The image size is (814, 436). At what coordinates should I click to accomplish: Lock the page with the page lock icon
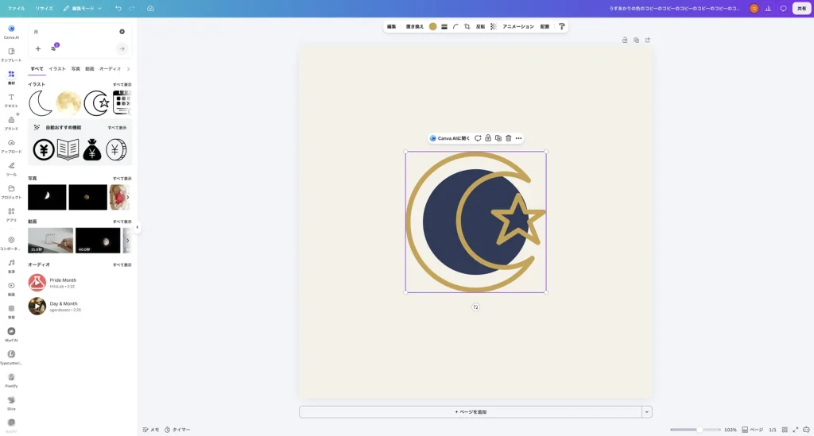click(625, 40)
